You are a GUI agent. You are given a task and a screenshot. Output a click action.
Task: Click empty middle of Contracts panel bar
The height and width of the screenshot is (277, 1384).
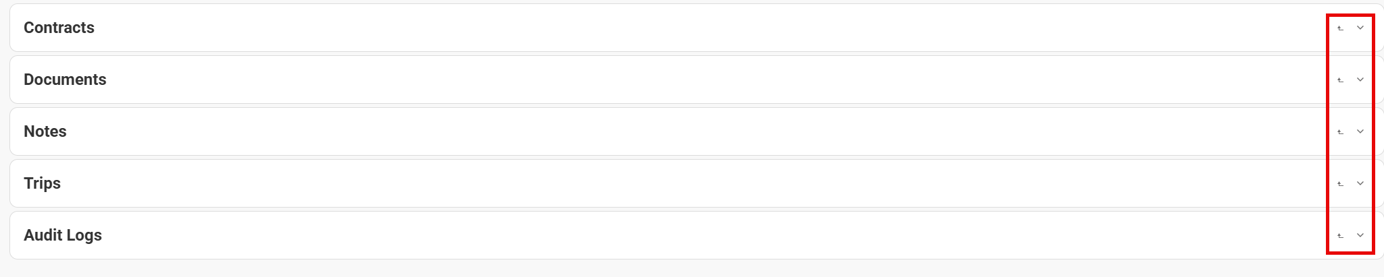point(675,28)
